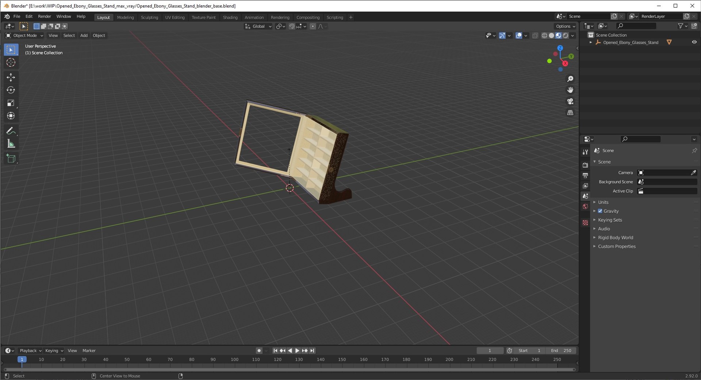Select the Transform tool

pos(11,116)
